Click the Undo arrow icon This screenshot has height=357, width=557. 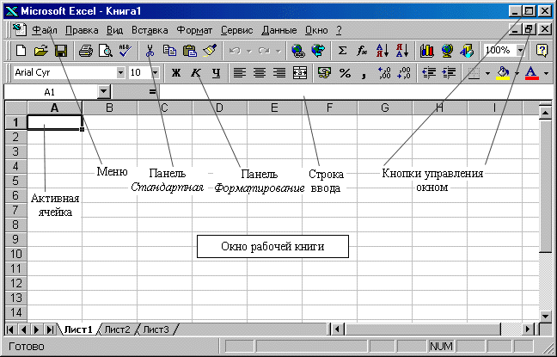pyautogui.click(x=235, y=51)
